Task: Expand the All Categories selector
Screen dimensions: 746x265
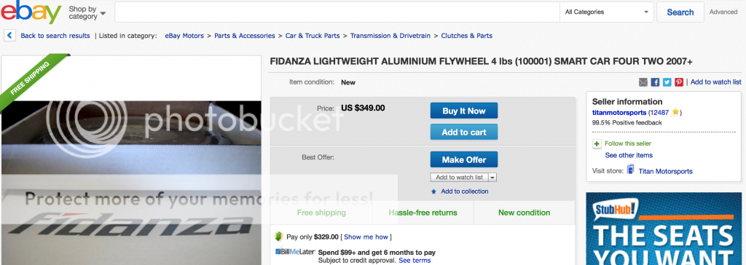Action: coord(607,12)
